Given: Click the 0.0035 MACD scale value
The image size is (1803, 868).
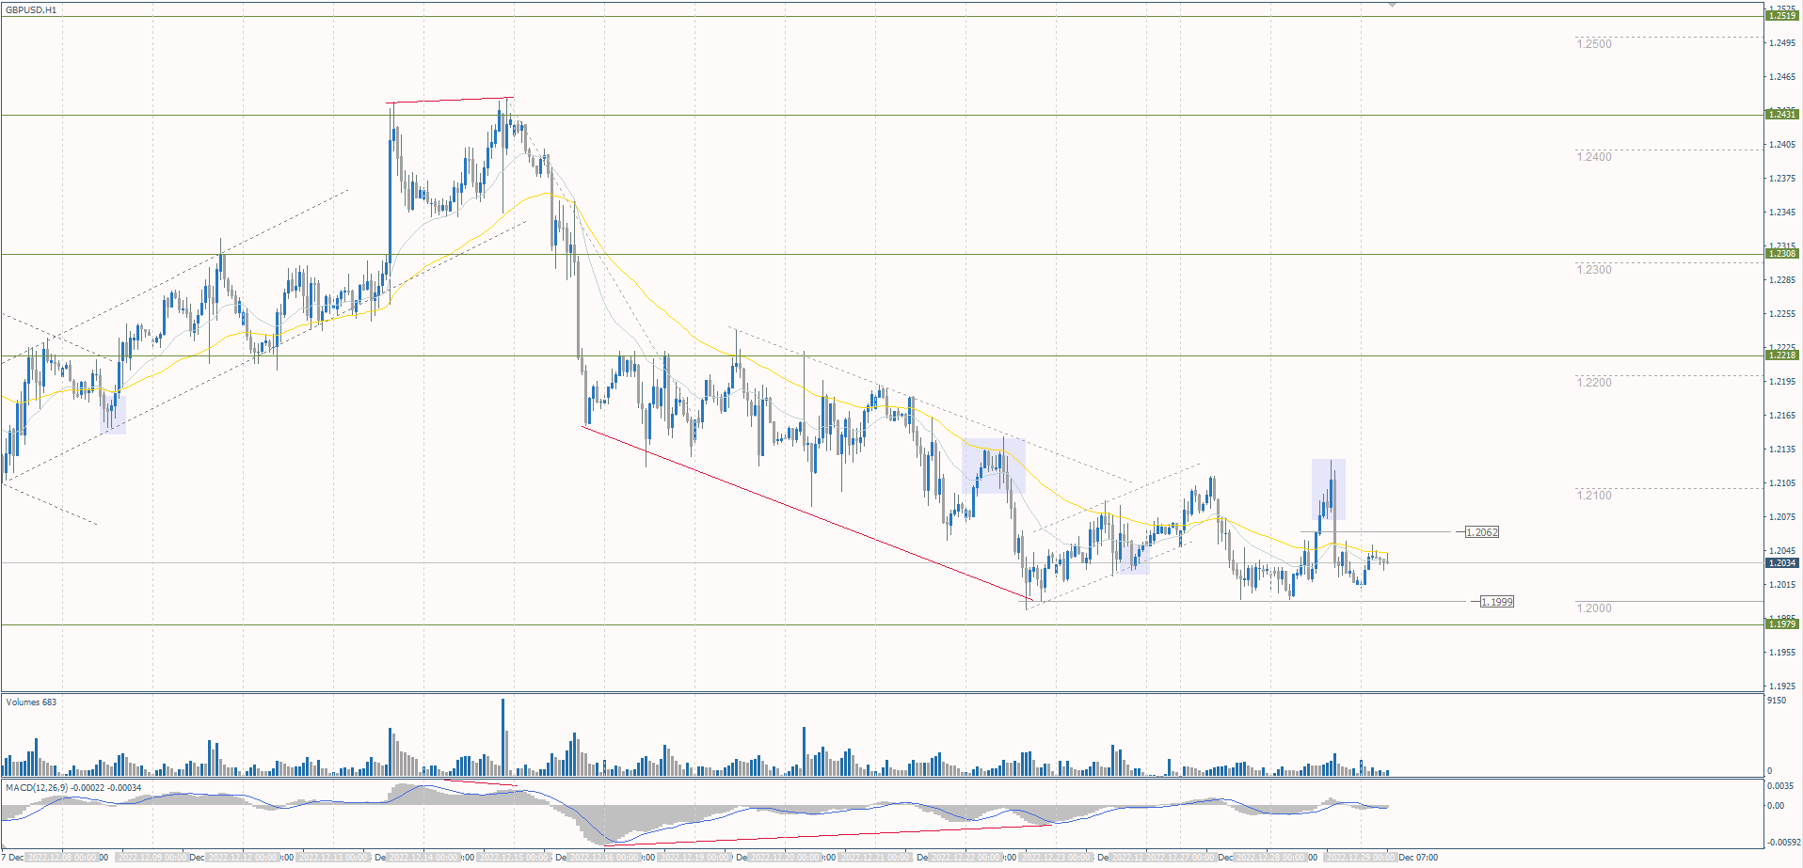Looking at the screenshot, I should 1780,785.
